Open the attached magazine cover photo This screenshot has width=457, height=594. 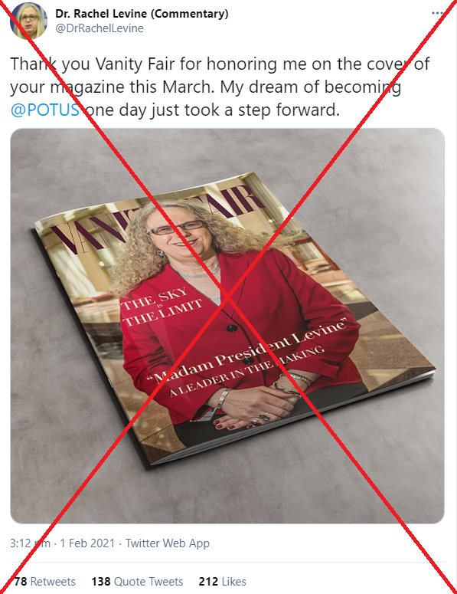(x=227, y=326)
